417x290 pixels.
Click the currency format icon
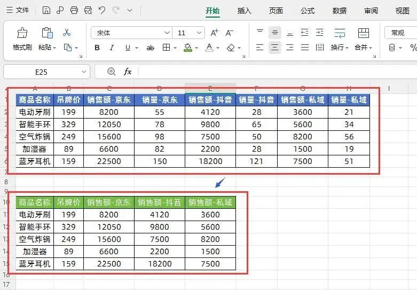point(392,48)
